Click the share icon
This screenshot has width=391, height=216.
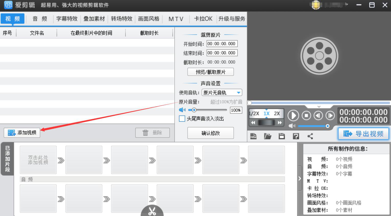pyautogui.click(x=310, y=136)
